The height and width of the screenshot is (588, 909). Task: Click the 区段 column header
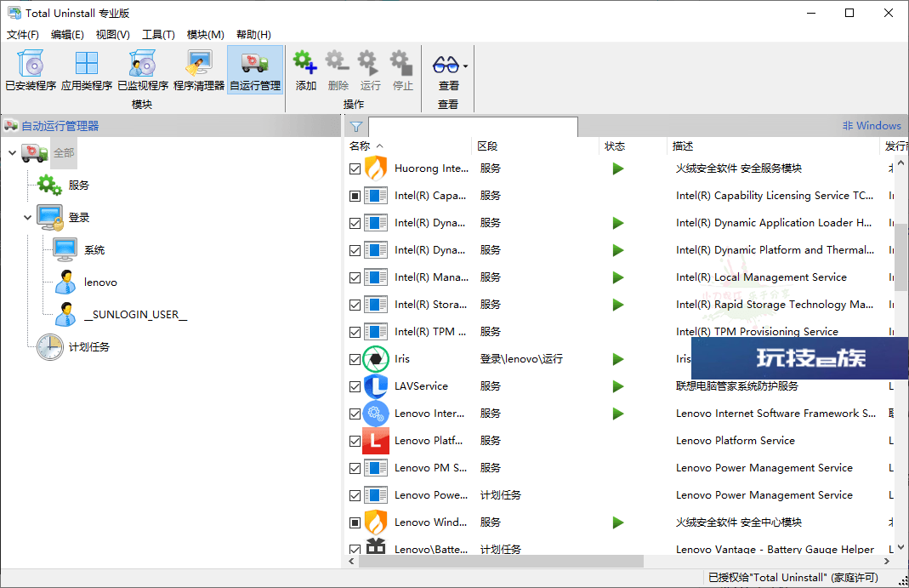pos(535,146)
